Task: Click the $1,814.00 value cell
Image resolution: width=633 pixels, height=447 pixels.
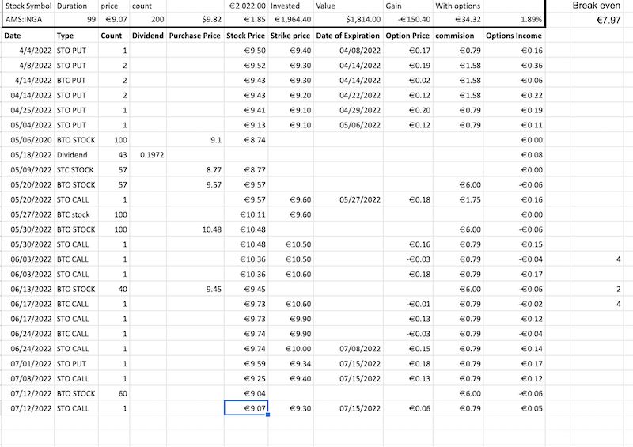Action: pyautogui.click(x=348, y=18)
